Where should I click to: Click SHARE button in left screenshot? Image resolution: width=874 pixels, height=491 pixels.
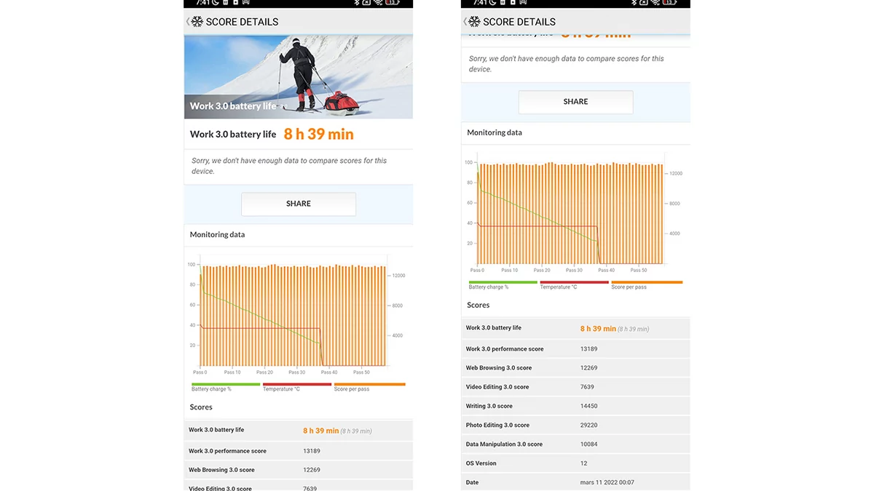[x=299, y=204]
